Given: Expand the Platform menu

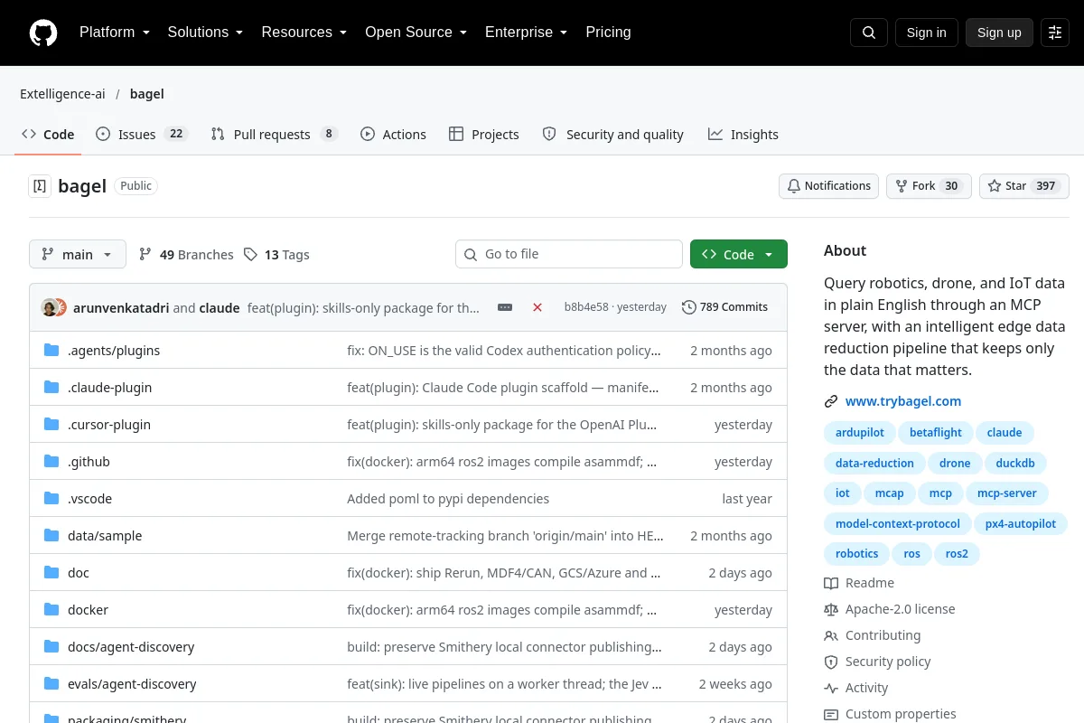Looking at the screenshot, I should point(114,33).
